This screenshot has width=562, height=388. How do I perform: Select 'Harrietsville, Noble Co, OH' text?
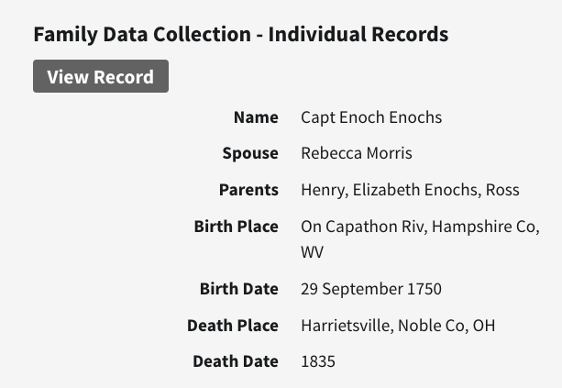tap(398, 326)
